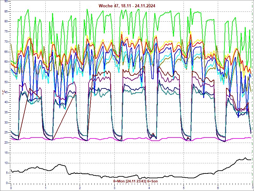Click day 1 label on the day axis

pos(45,188)
